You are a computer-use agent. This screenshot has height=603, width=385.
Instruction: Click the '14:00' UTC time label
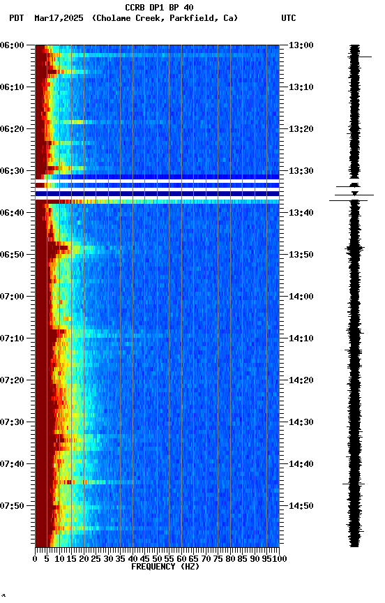[x=301, y=297]
